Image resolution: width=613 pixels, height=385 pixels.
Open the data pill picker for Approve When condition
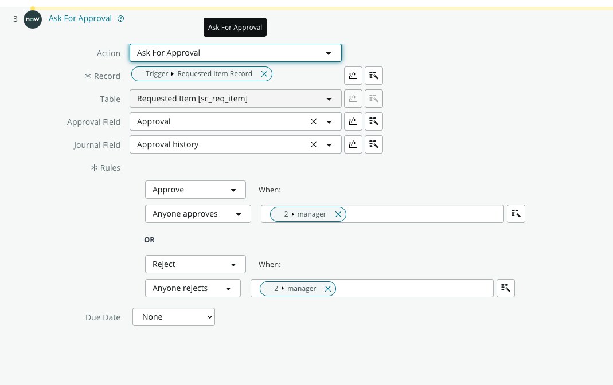pyautogui.click(x=516, y=213)
